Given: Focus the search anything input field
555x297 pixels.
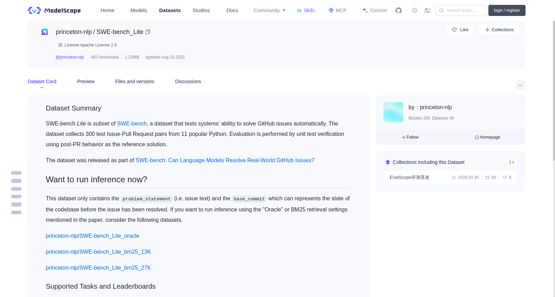Looking at the screenshot, I should pyautogui.click(x=461, y=10).
